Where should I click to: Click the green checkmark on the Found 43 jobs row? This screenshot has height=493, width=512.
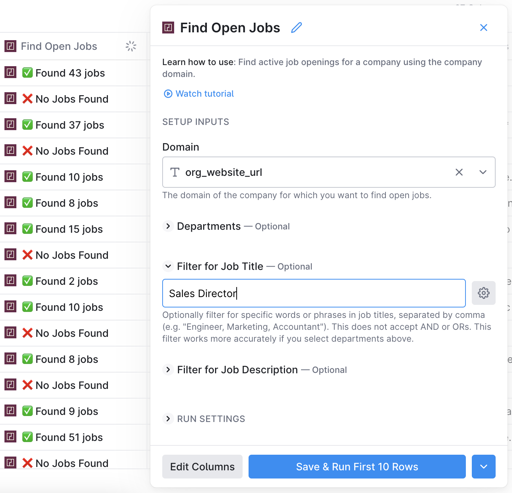point(28,72)
